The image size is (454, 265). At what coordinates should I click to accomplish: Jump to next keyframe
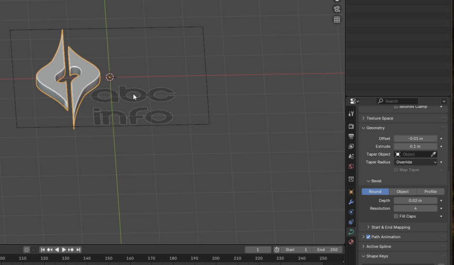[x=71, y=249]
